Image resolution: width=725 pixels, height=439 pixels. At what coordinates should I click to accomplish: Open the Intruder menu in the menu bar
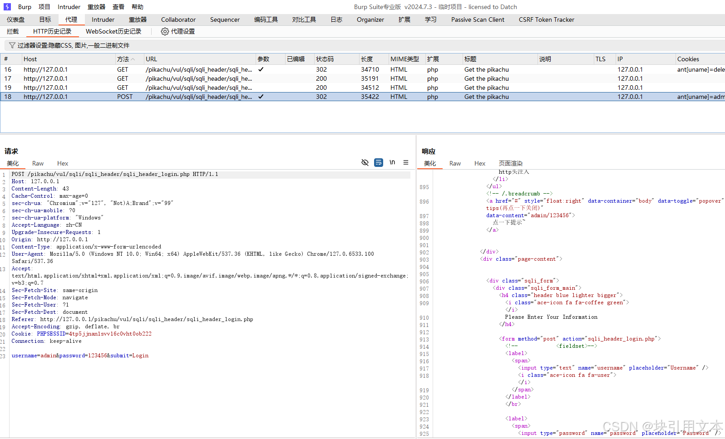click(69, 7)
